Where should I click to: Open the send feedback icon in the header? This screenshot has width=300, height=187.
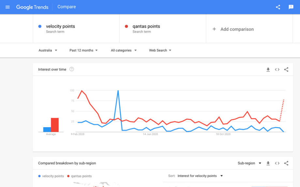coord(291,7)
